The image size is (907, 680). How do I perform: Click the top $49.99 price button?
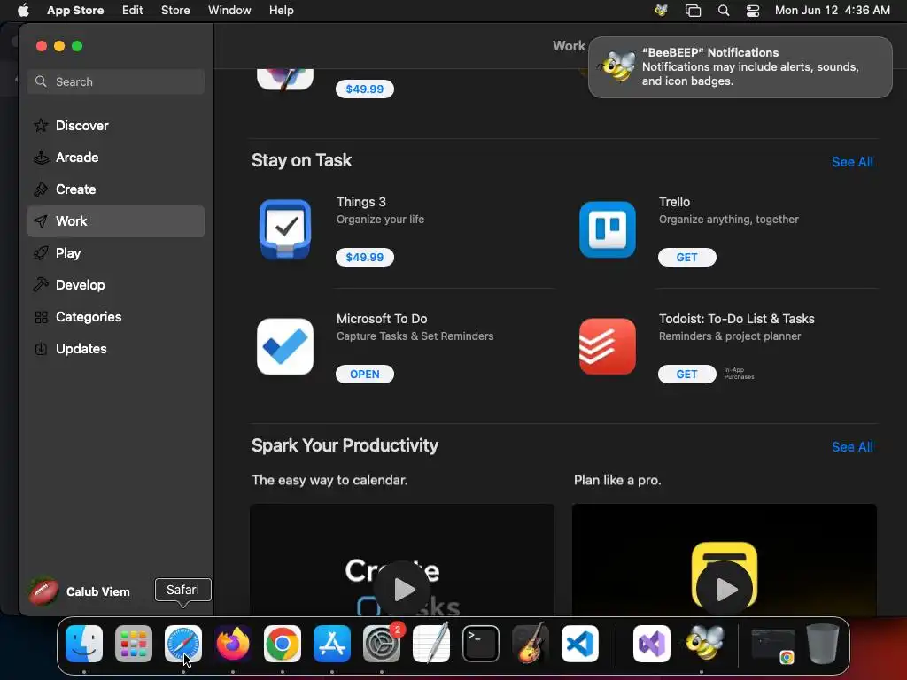364,89
